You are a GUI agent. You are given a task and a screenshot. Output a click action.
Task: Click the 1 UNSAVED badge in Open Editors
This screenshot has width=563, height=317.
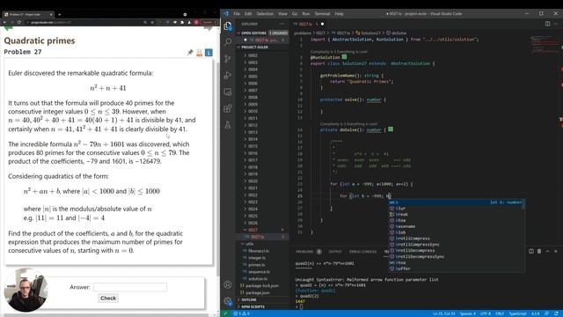(x=279, y=33)
